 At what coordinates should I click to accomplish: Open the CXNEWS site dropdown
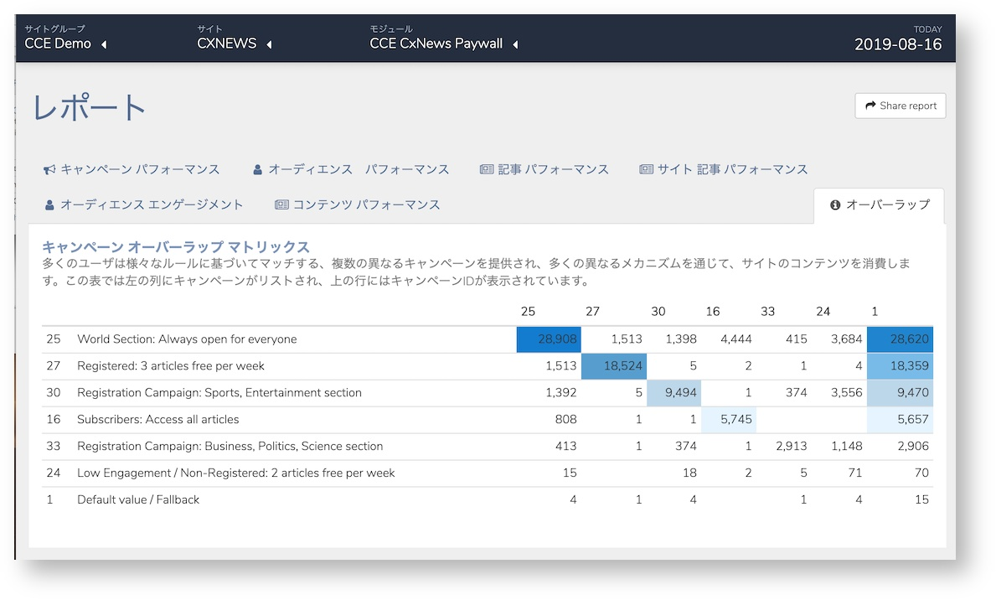tap(235, 44)
